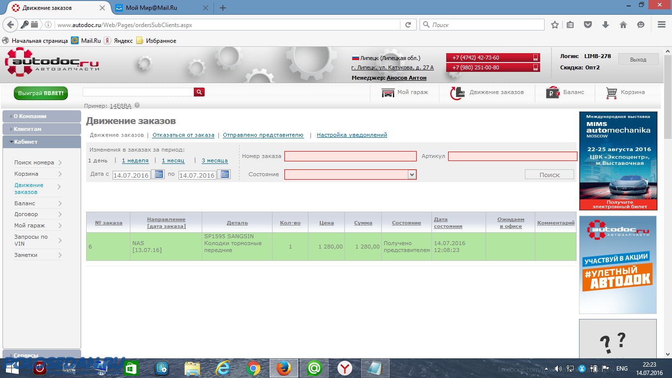Expand the Клиентам sidebar section
Viewport: 672px width, 378px height.
42,129
